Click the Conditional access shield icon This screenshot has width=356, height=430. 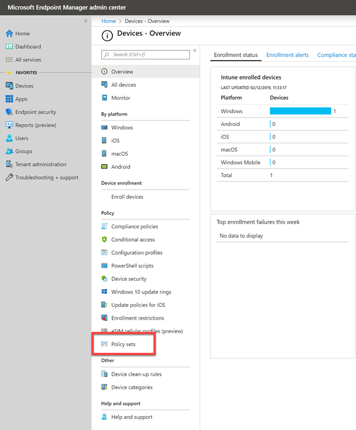pyautogui.click(x=105, y=240)
